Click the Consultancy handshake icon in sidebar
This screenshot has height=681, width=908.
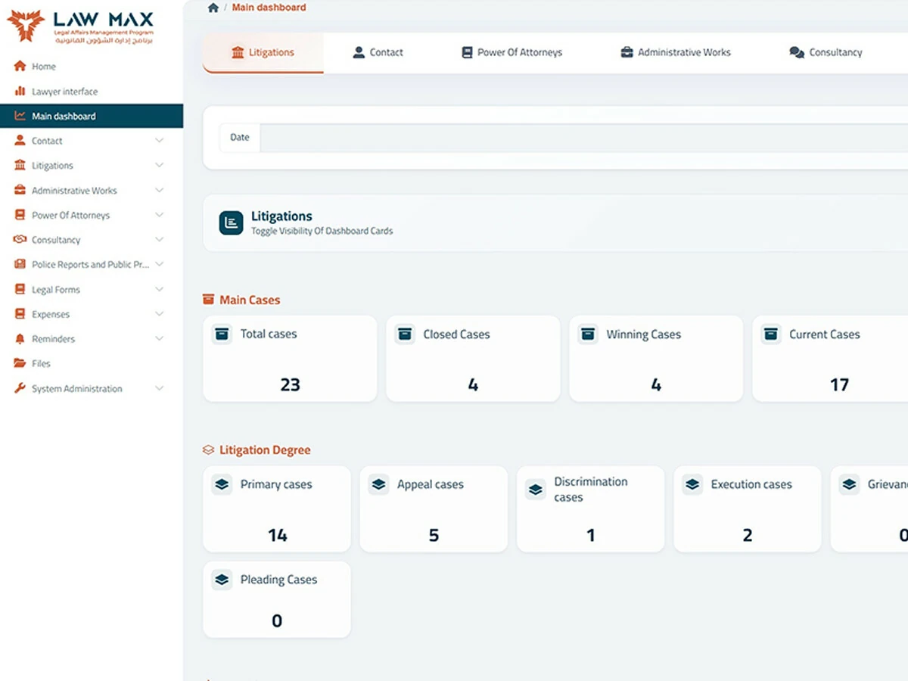[x=20, y=239]
